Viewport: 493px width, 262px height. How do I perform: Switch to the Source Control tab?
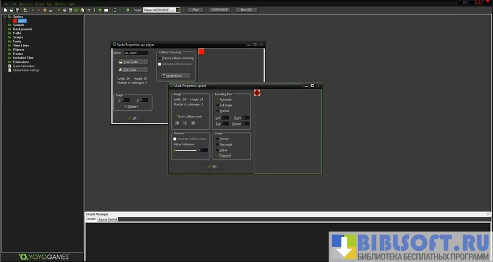108,219
